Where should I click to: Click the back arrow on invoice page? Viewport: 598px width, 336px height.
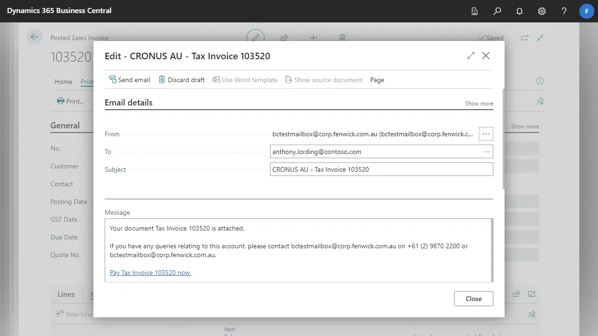tap(34, 37)
